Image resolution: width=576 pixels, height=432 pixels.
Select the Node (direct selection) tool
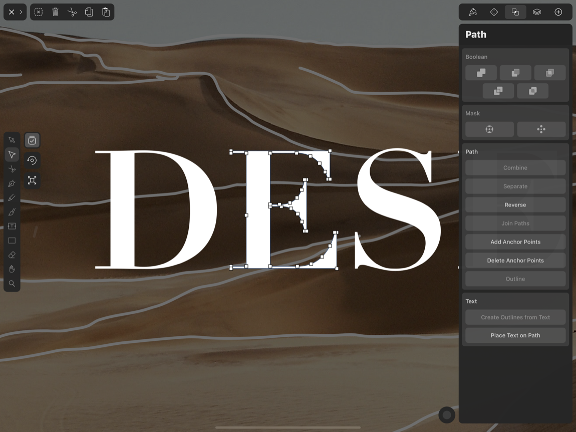click(12, 154)
